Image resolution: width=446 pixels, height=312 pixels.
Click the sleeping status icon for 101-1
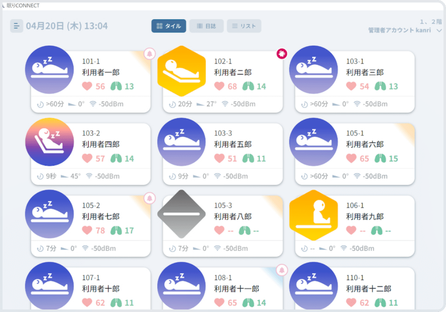[x=50, y=70]
